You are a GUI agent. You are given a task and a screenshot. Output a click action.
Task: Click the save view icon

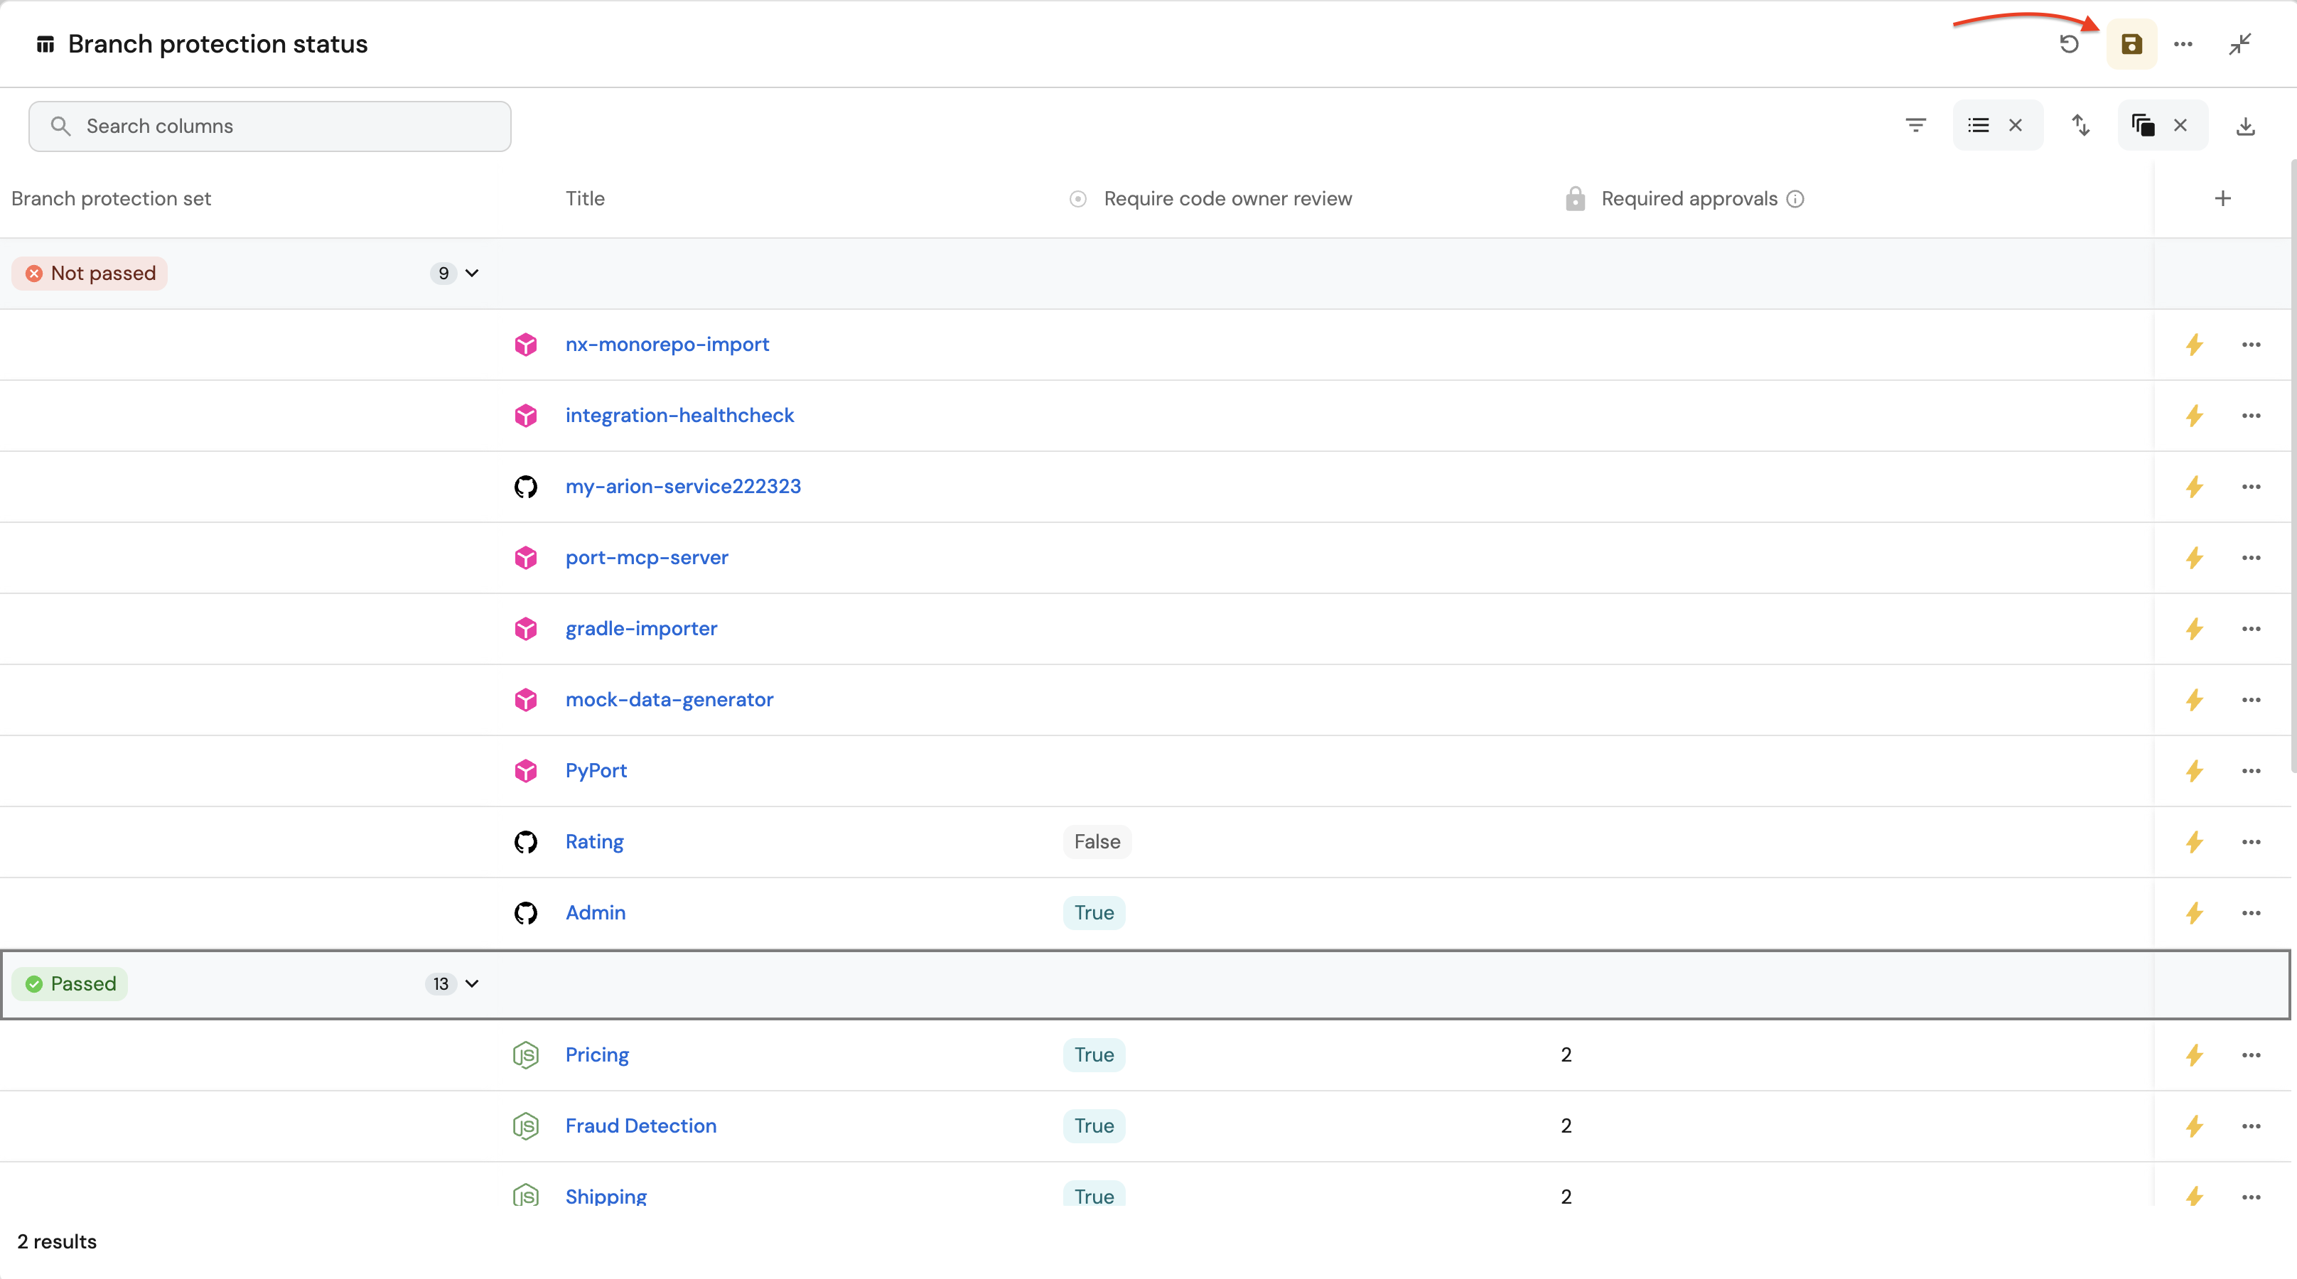click(x=2131, y=43)
